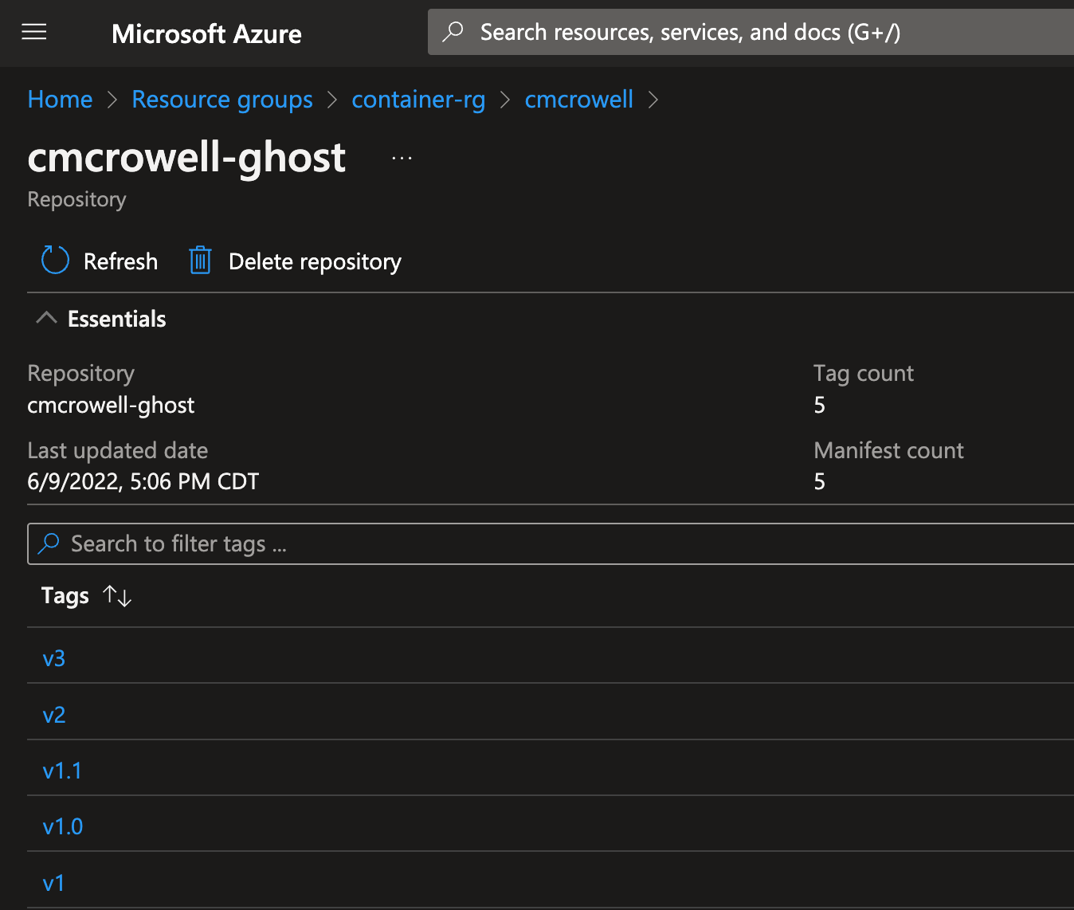1074x910 pixels.
Task: Collapse the Essentials section
Action: click(x=47, y=318)
